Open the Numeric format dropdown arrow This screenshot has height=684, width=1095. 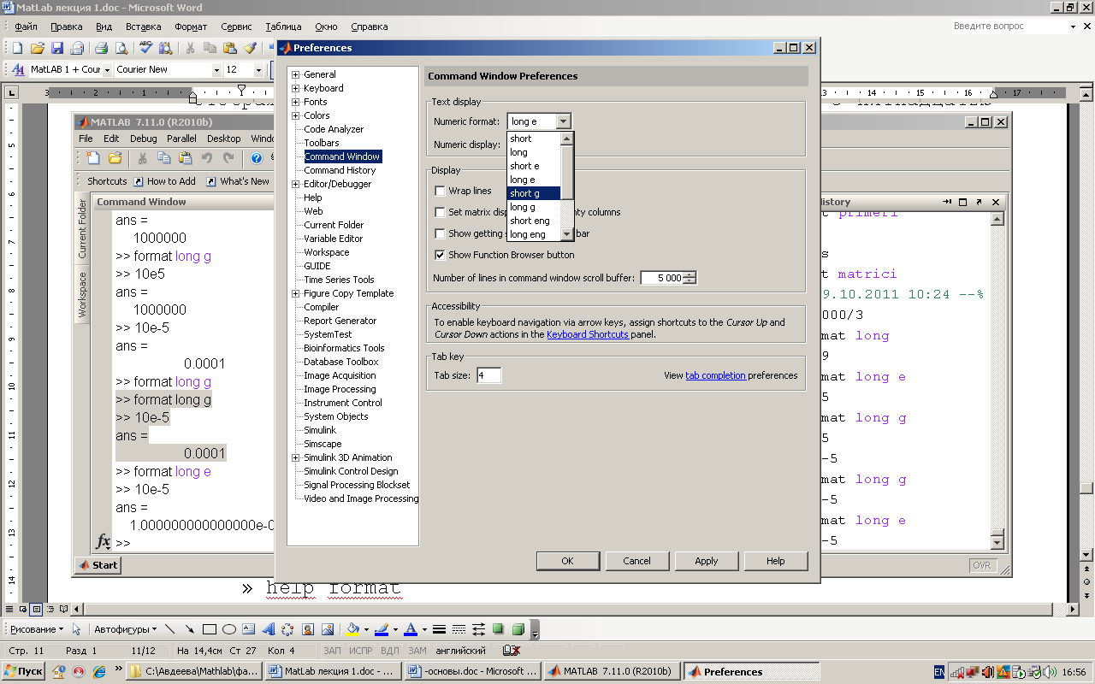tap(563, 121)
